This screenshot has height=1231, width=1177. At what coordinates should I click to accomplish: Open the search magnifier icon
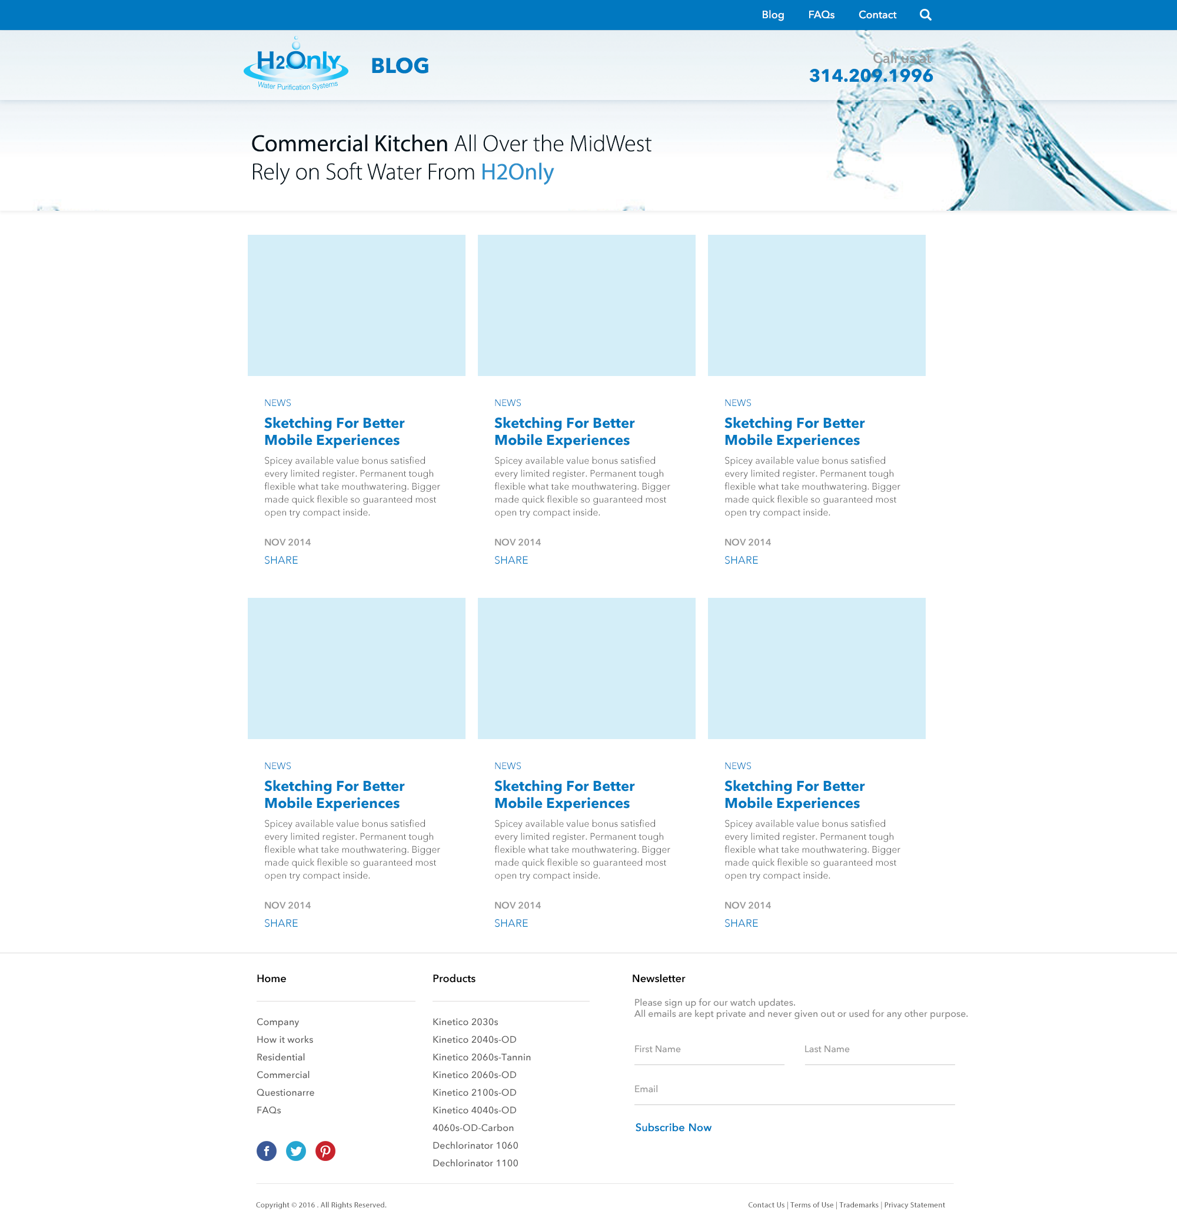pyautogui.click(x=925, y=15)
